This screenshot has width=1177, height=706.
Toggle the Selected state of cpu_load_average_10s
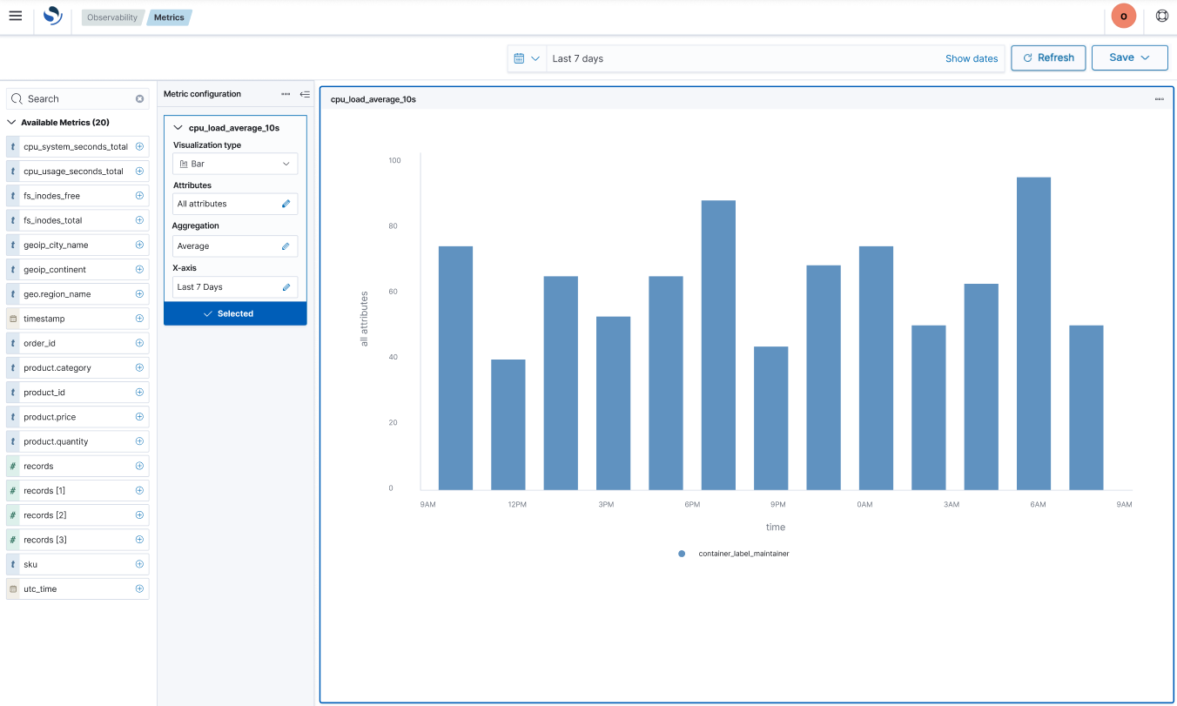point(235,313)
